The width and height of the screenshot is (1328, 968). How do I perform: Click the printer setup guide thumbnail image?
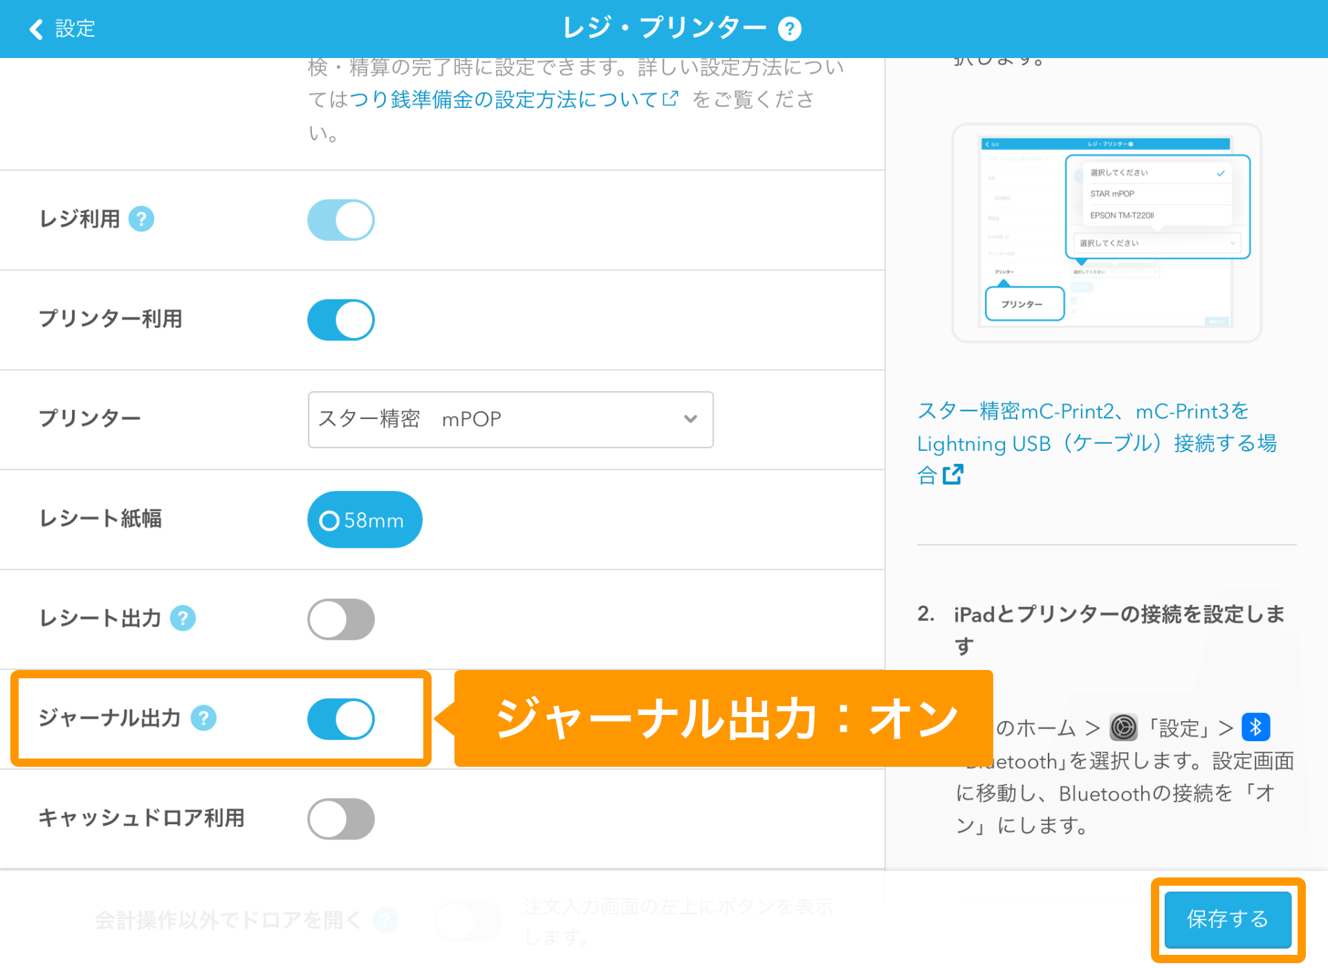[x=1106, y=233]
